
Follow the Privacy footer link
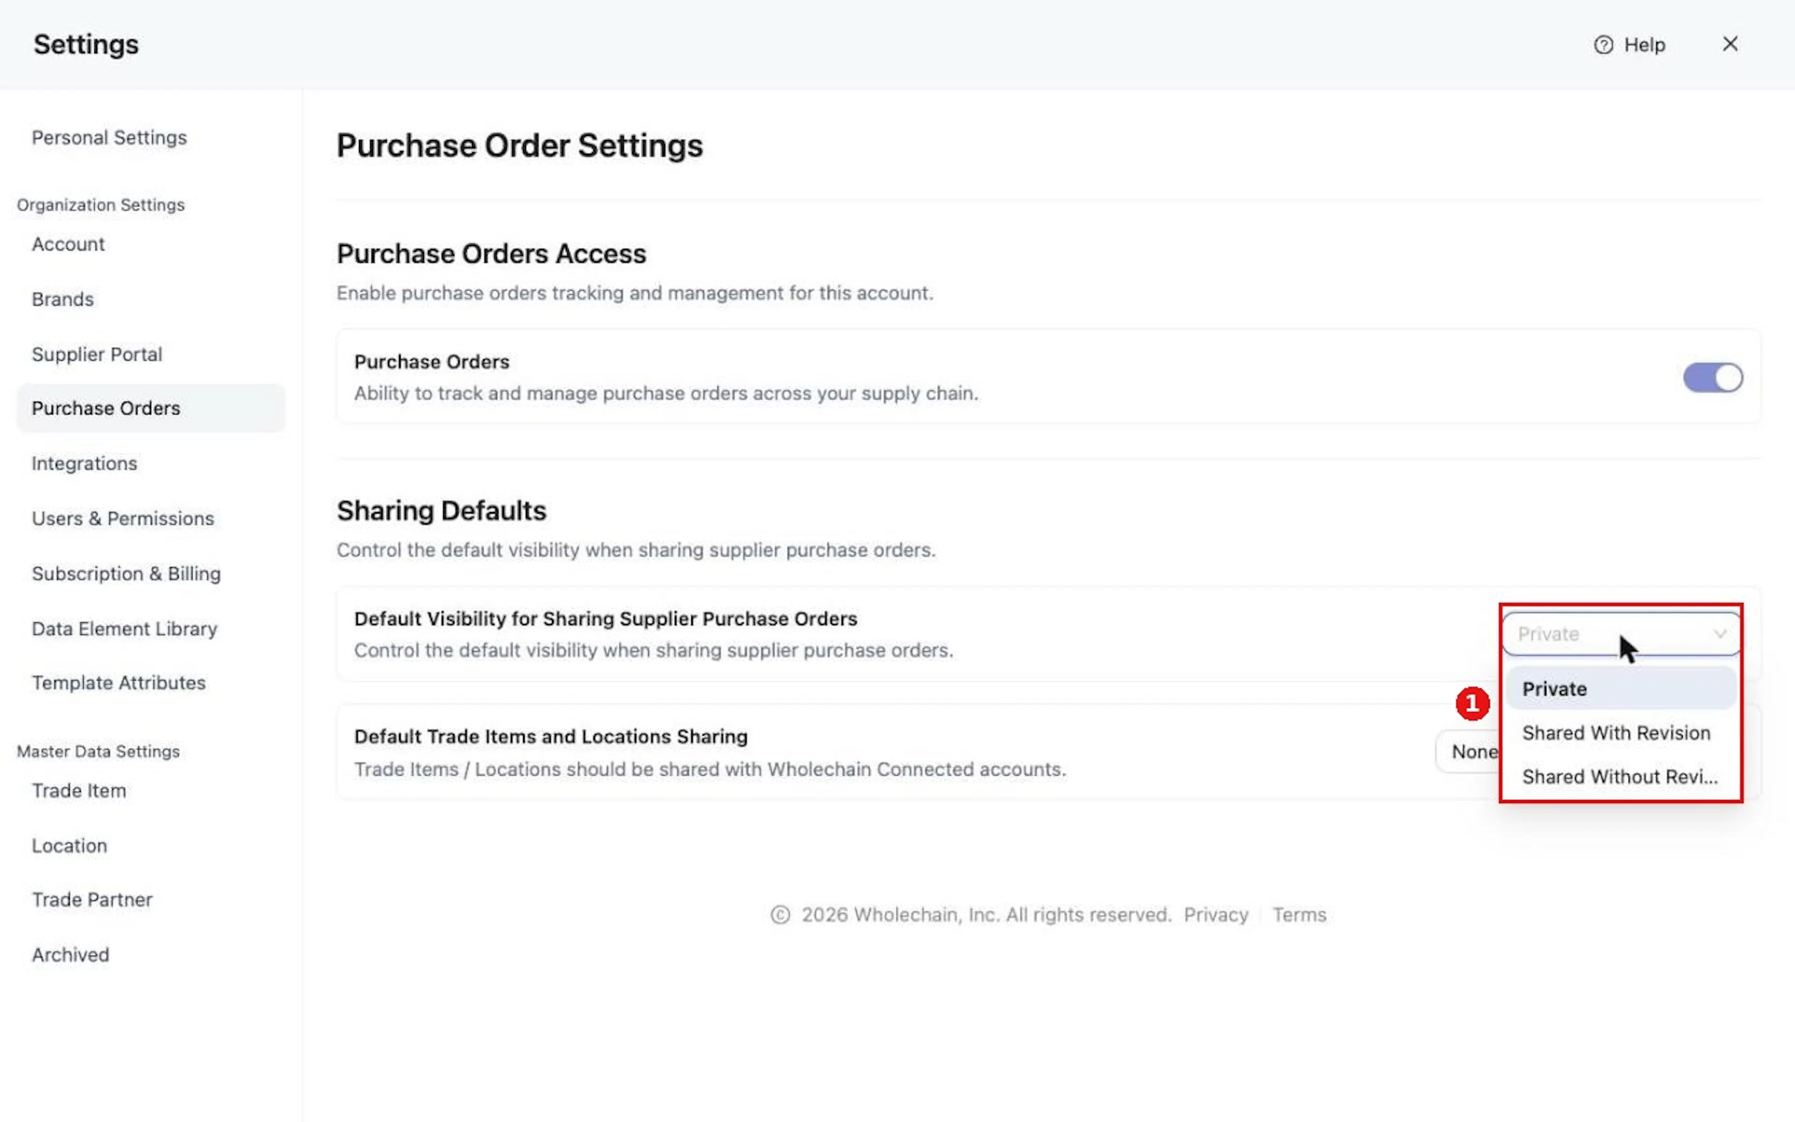click(x=1216, y=914)
